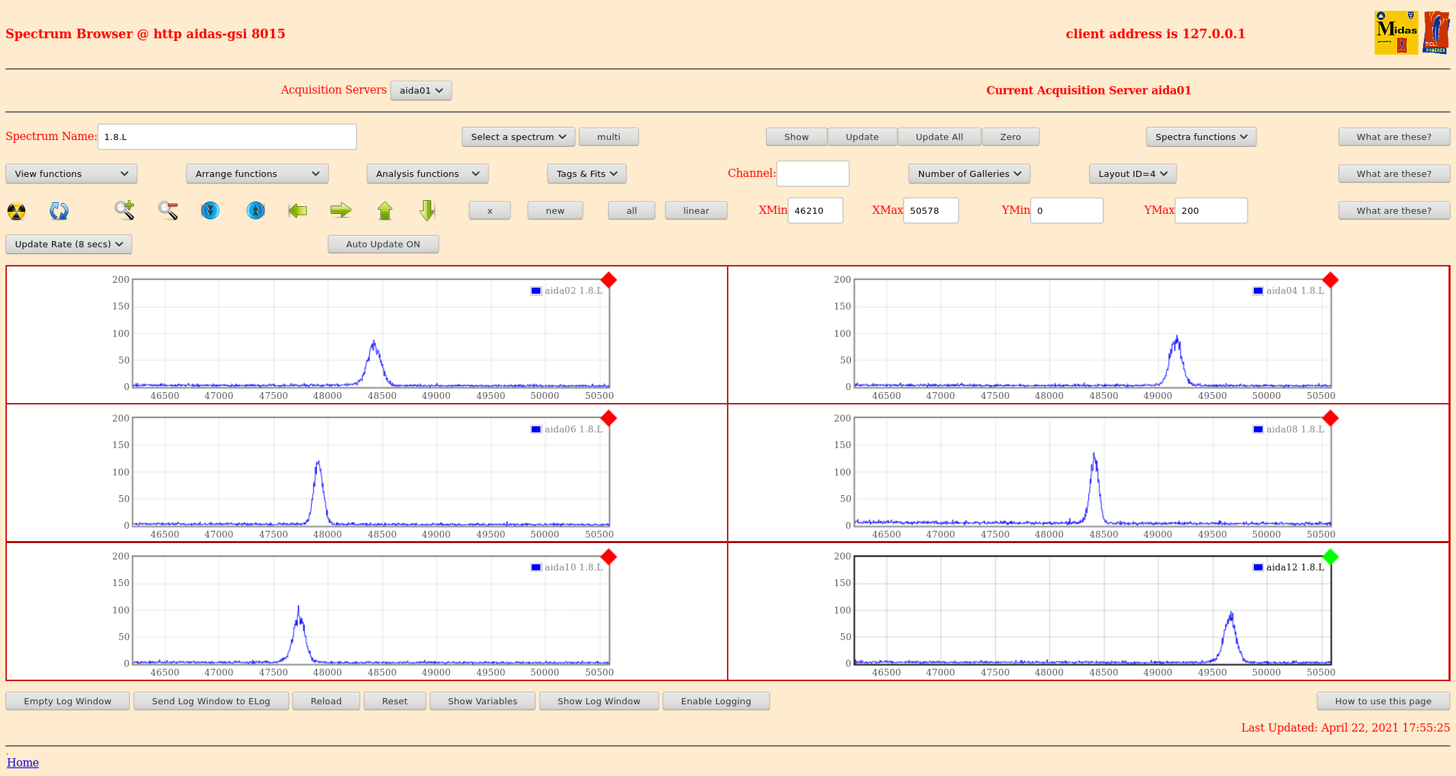Screen dimensions: 1456x776
Task: Click the radiation hazard zero icon
Action: click(16, 211)
